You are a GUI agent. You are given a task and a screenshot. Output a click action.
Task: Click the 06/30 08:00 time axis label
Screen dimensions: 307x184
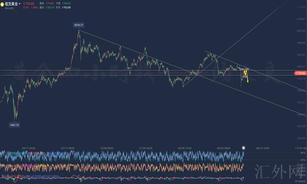pyautogui.click(x=223, y=148)
